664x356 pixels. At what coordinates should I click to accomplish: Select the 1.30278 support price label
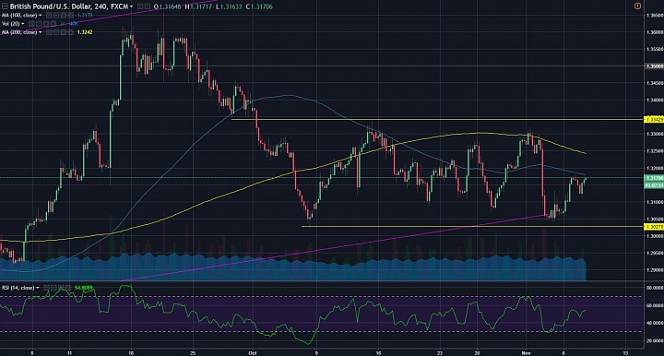654,227
